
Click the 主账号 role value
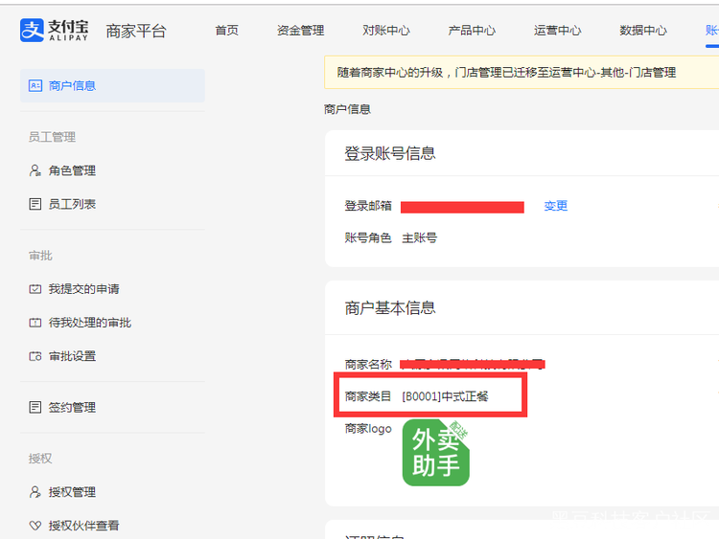coord(419,238)
